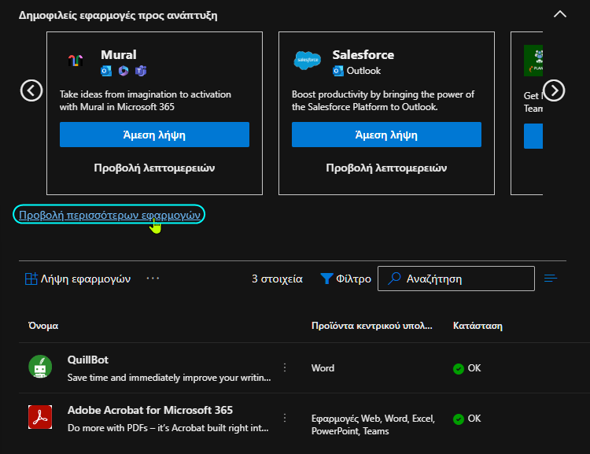590x454 pixels.
Task: Click 'Λήψη εφαρμογών' toolbar button
Action: [x=78, y=279]
